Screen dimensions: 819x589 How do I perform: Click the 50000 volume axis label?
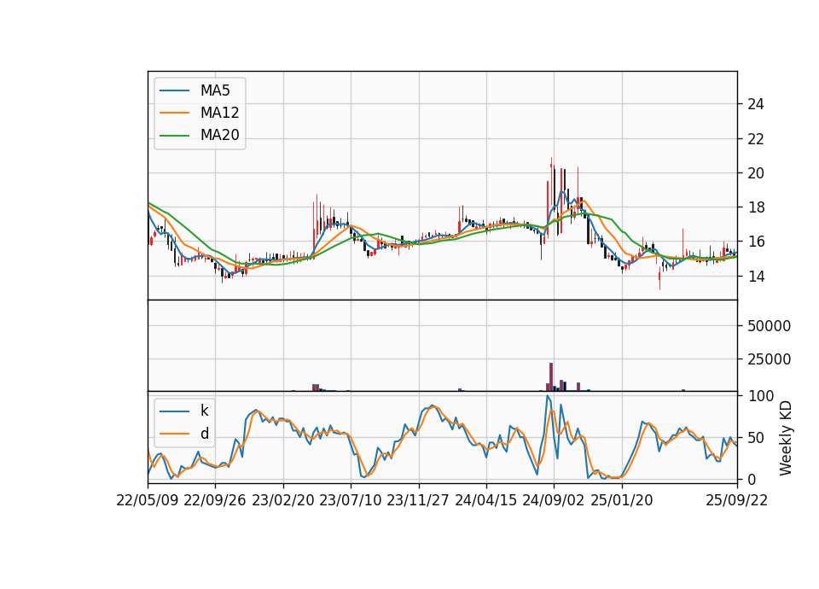click(x=769, y=326)
